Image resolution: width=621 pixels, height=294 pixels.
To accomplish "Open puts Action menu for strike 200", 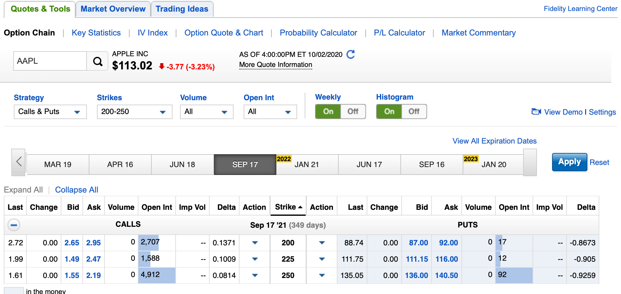I will 322,243.
